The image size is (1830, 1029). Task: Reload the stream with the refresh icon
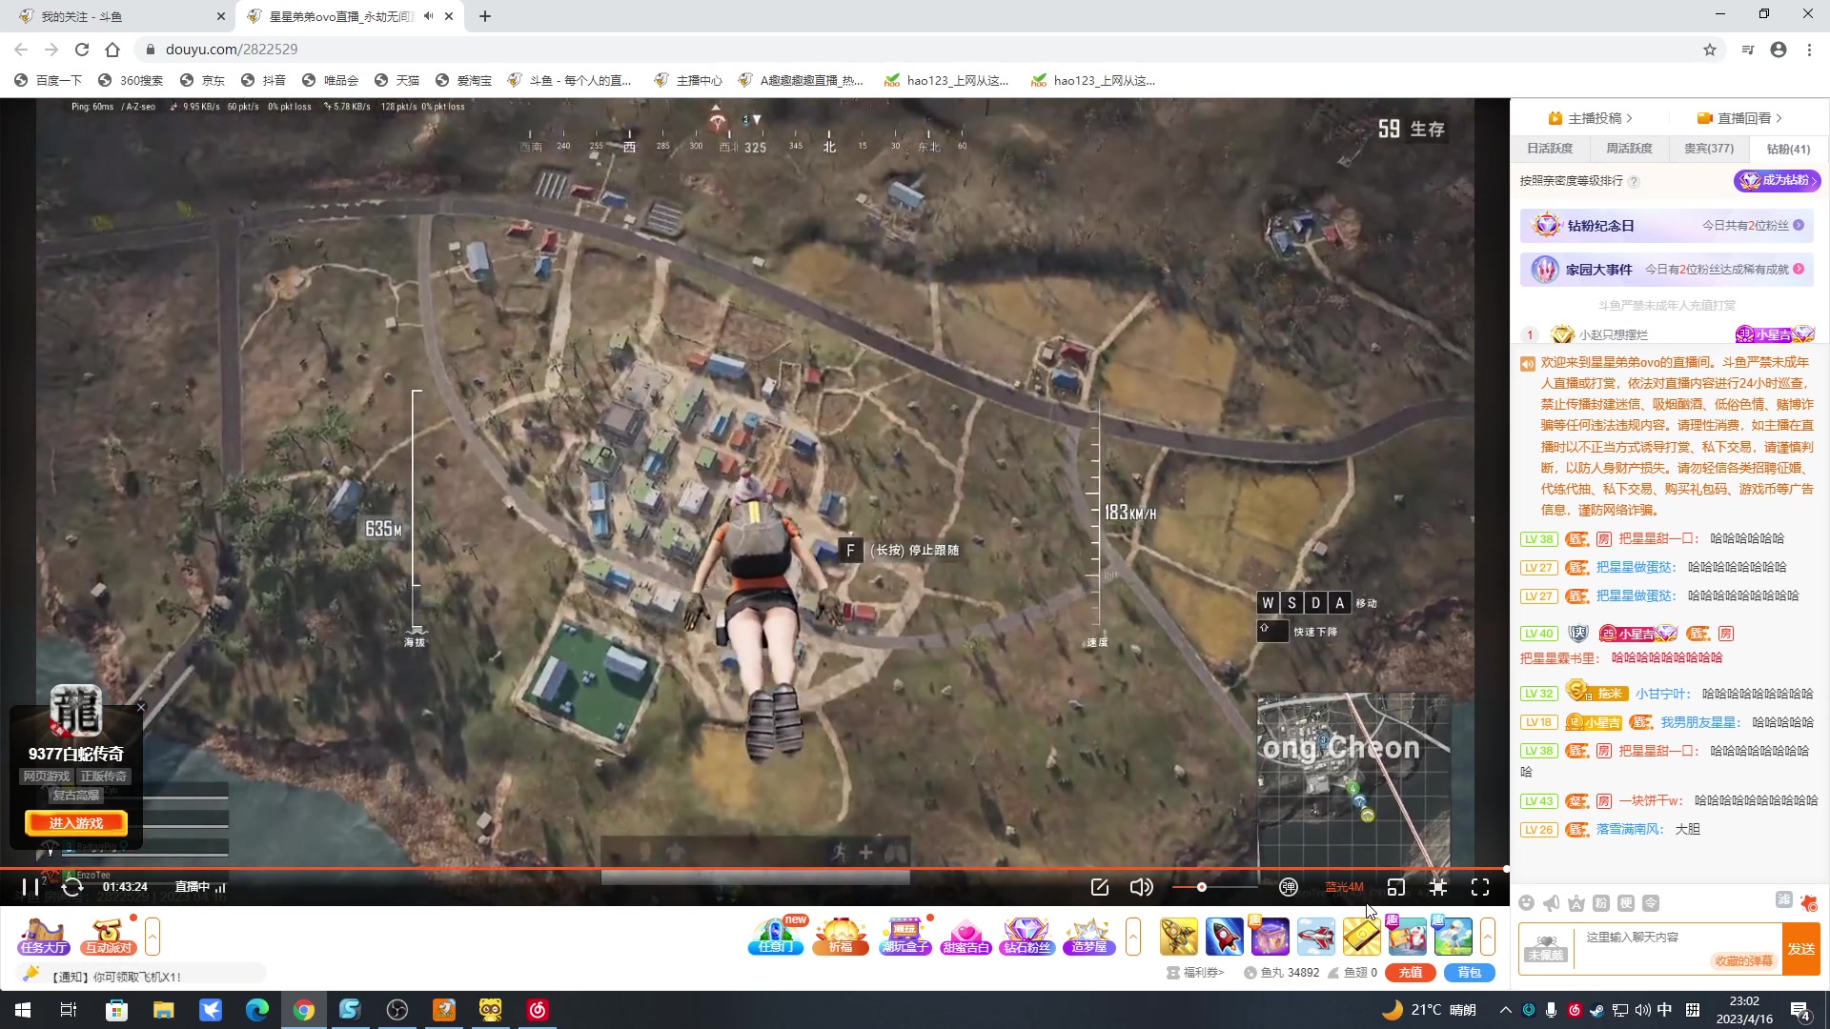point(72,887)
